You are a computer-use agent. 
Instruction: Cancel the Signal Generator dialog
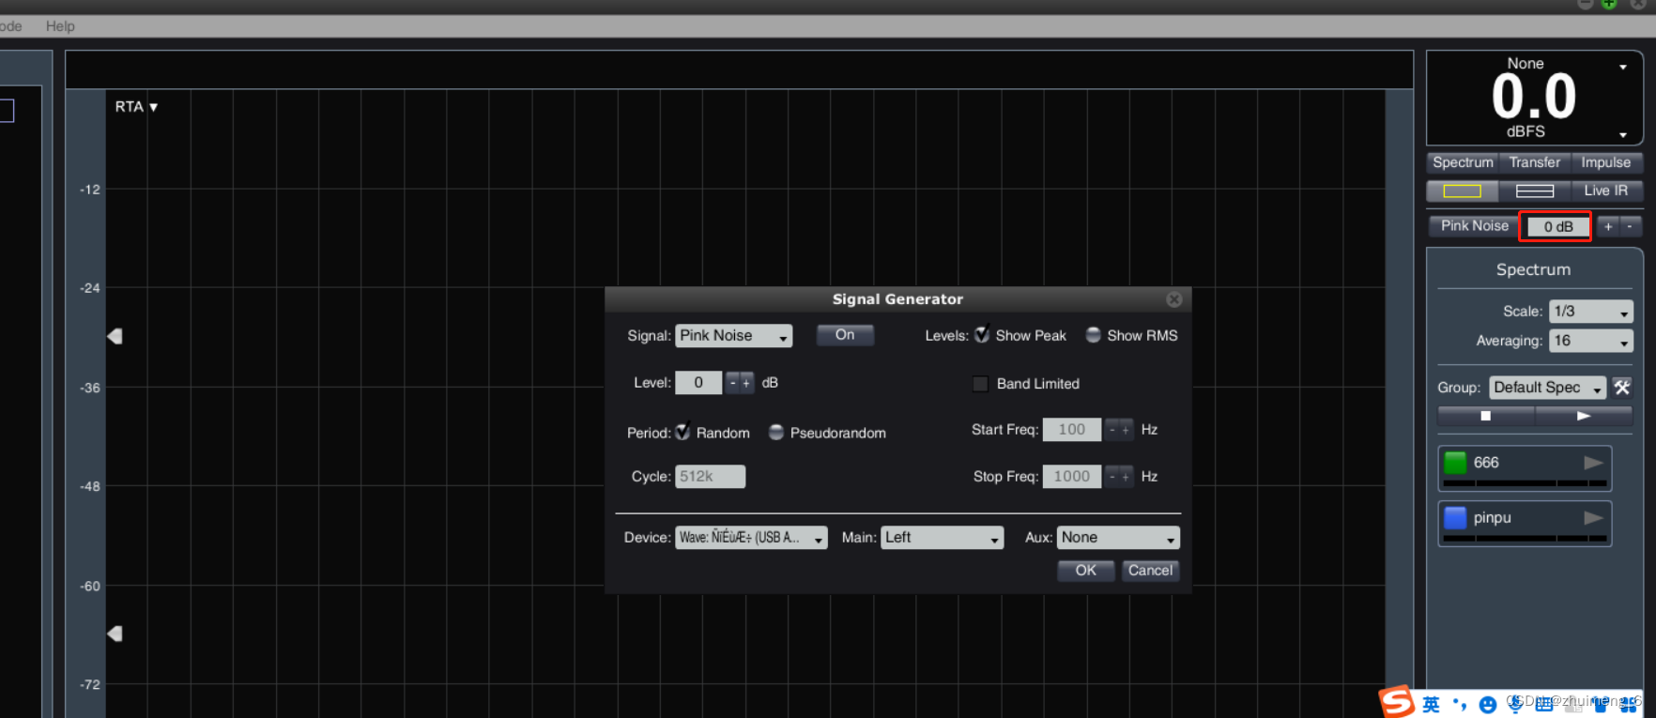coord(1150,571)
